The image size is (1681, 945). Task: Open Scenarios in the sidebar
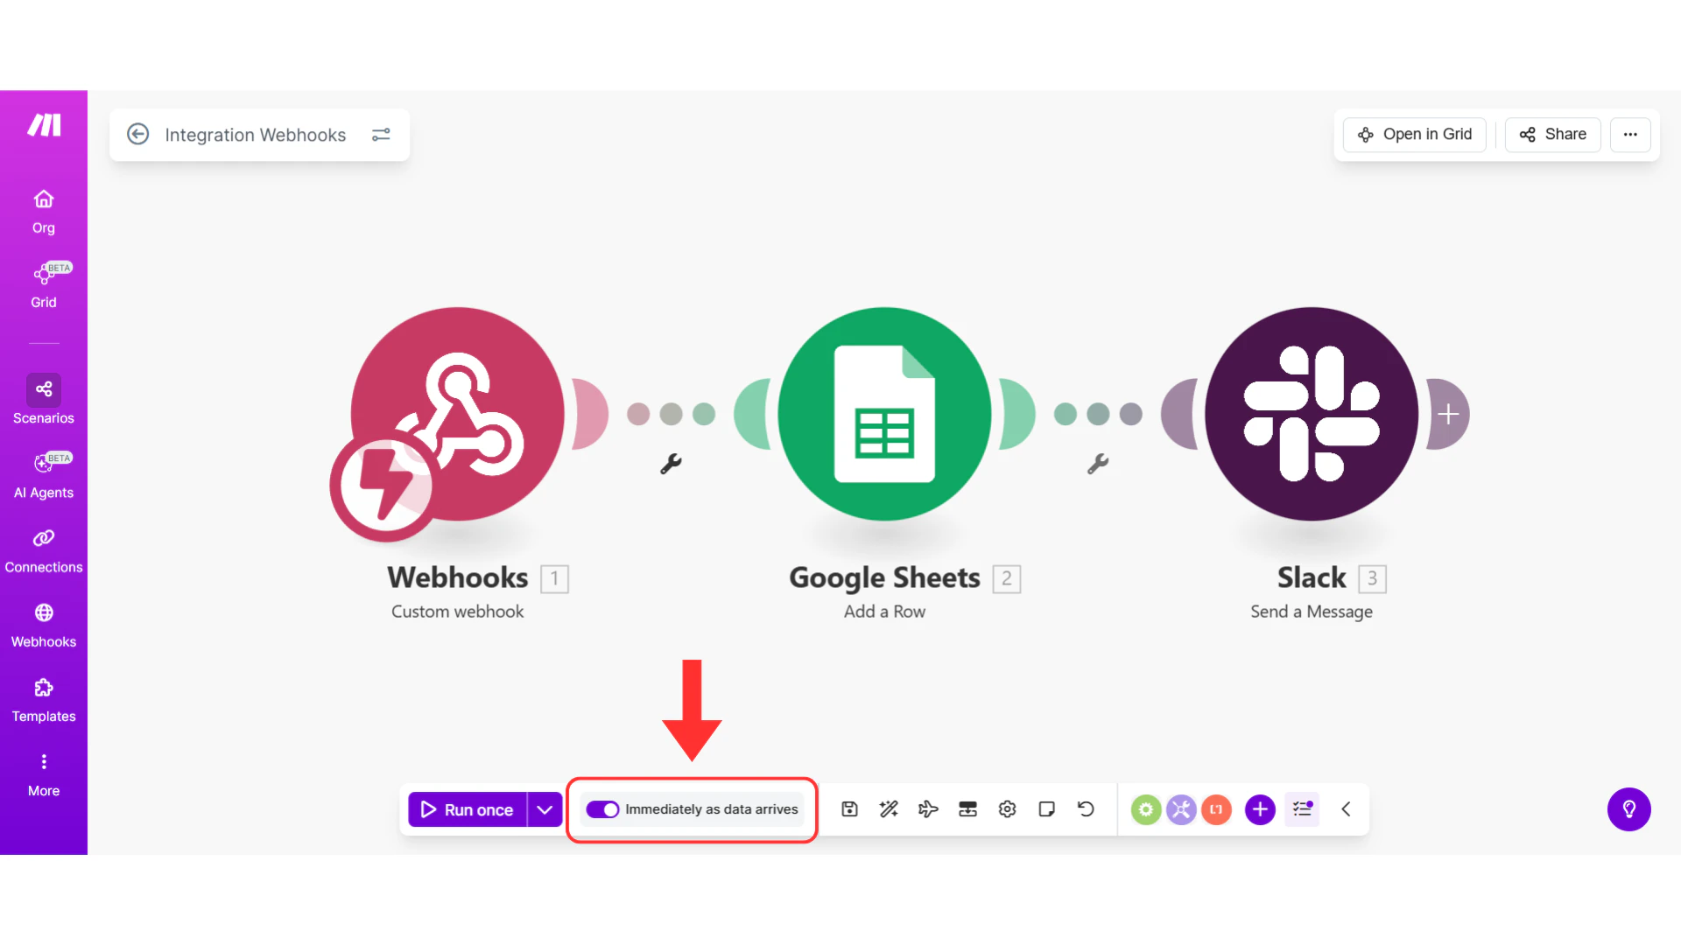pos(44,400)
